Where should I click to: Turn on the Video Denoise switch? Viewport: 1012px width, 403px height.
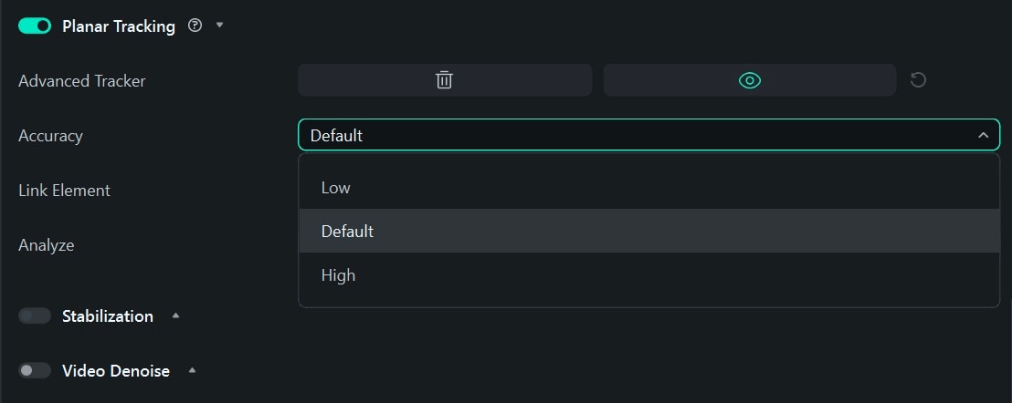pos(35,371)
